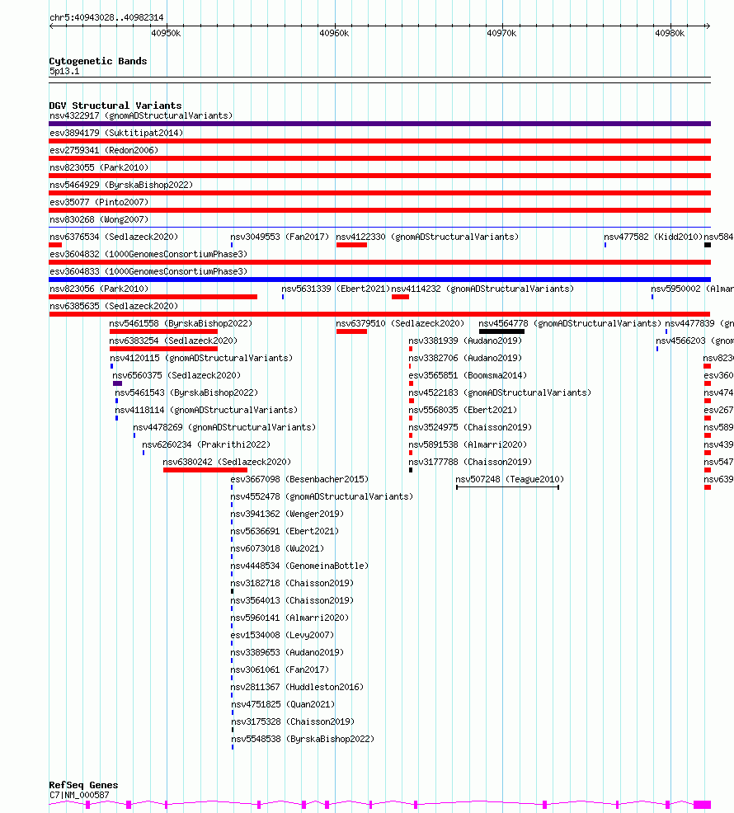This screenshot has height=813, width=734.
Task: Click nsv3175328 Chaisson2019 label
Action: 293,721
